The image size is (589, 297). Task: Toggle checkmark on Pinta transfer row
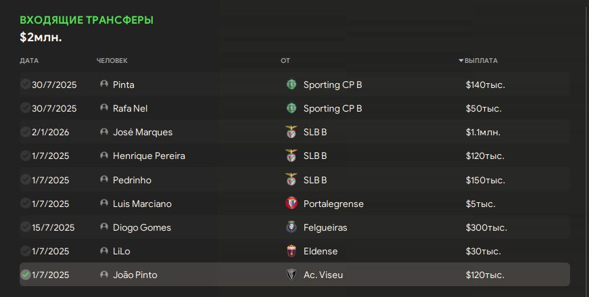pos(26,85)
